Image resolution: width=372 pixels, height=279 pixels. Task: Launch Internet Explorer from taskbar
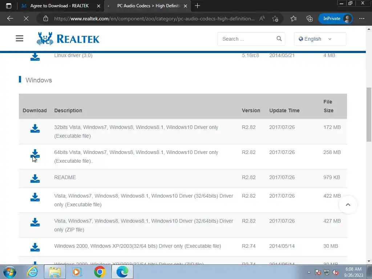[x=32, y=272]
